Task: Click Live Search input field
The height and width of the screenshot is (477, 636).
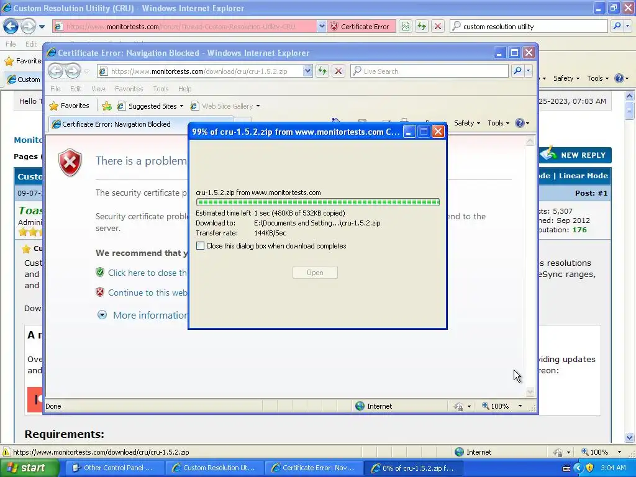Action: [430, 71]
